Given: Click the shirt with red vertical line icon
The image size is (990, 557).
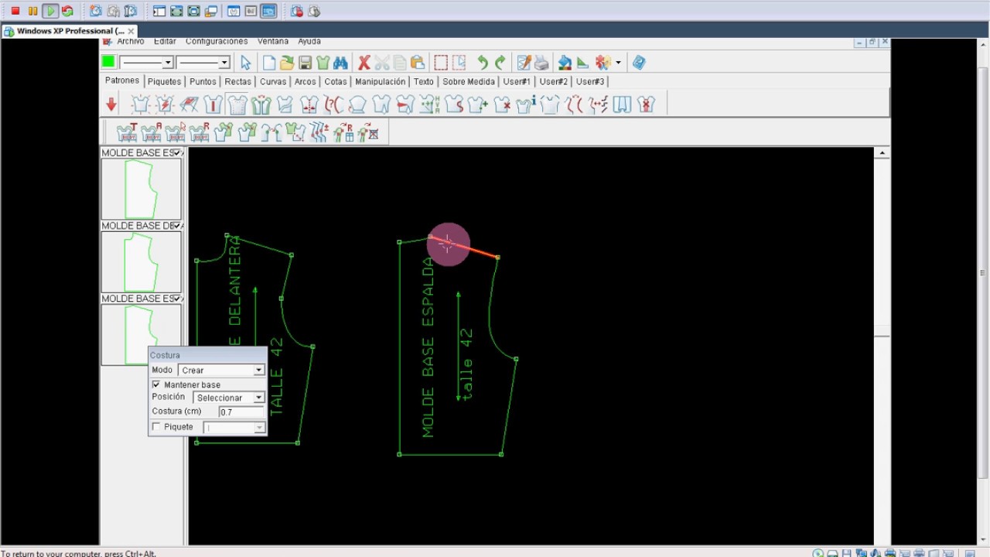Looking at the screenshot, I should tap(213, 104).
